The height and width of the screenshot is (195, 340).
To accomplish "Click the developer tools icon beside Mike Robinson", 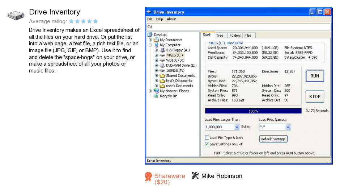I will pos(195,175).
